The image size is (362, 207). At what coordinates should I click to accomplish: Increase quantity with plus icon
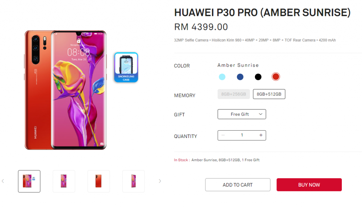point(261,135)
